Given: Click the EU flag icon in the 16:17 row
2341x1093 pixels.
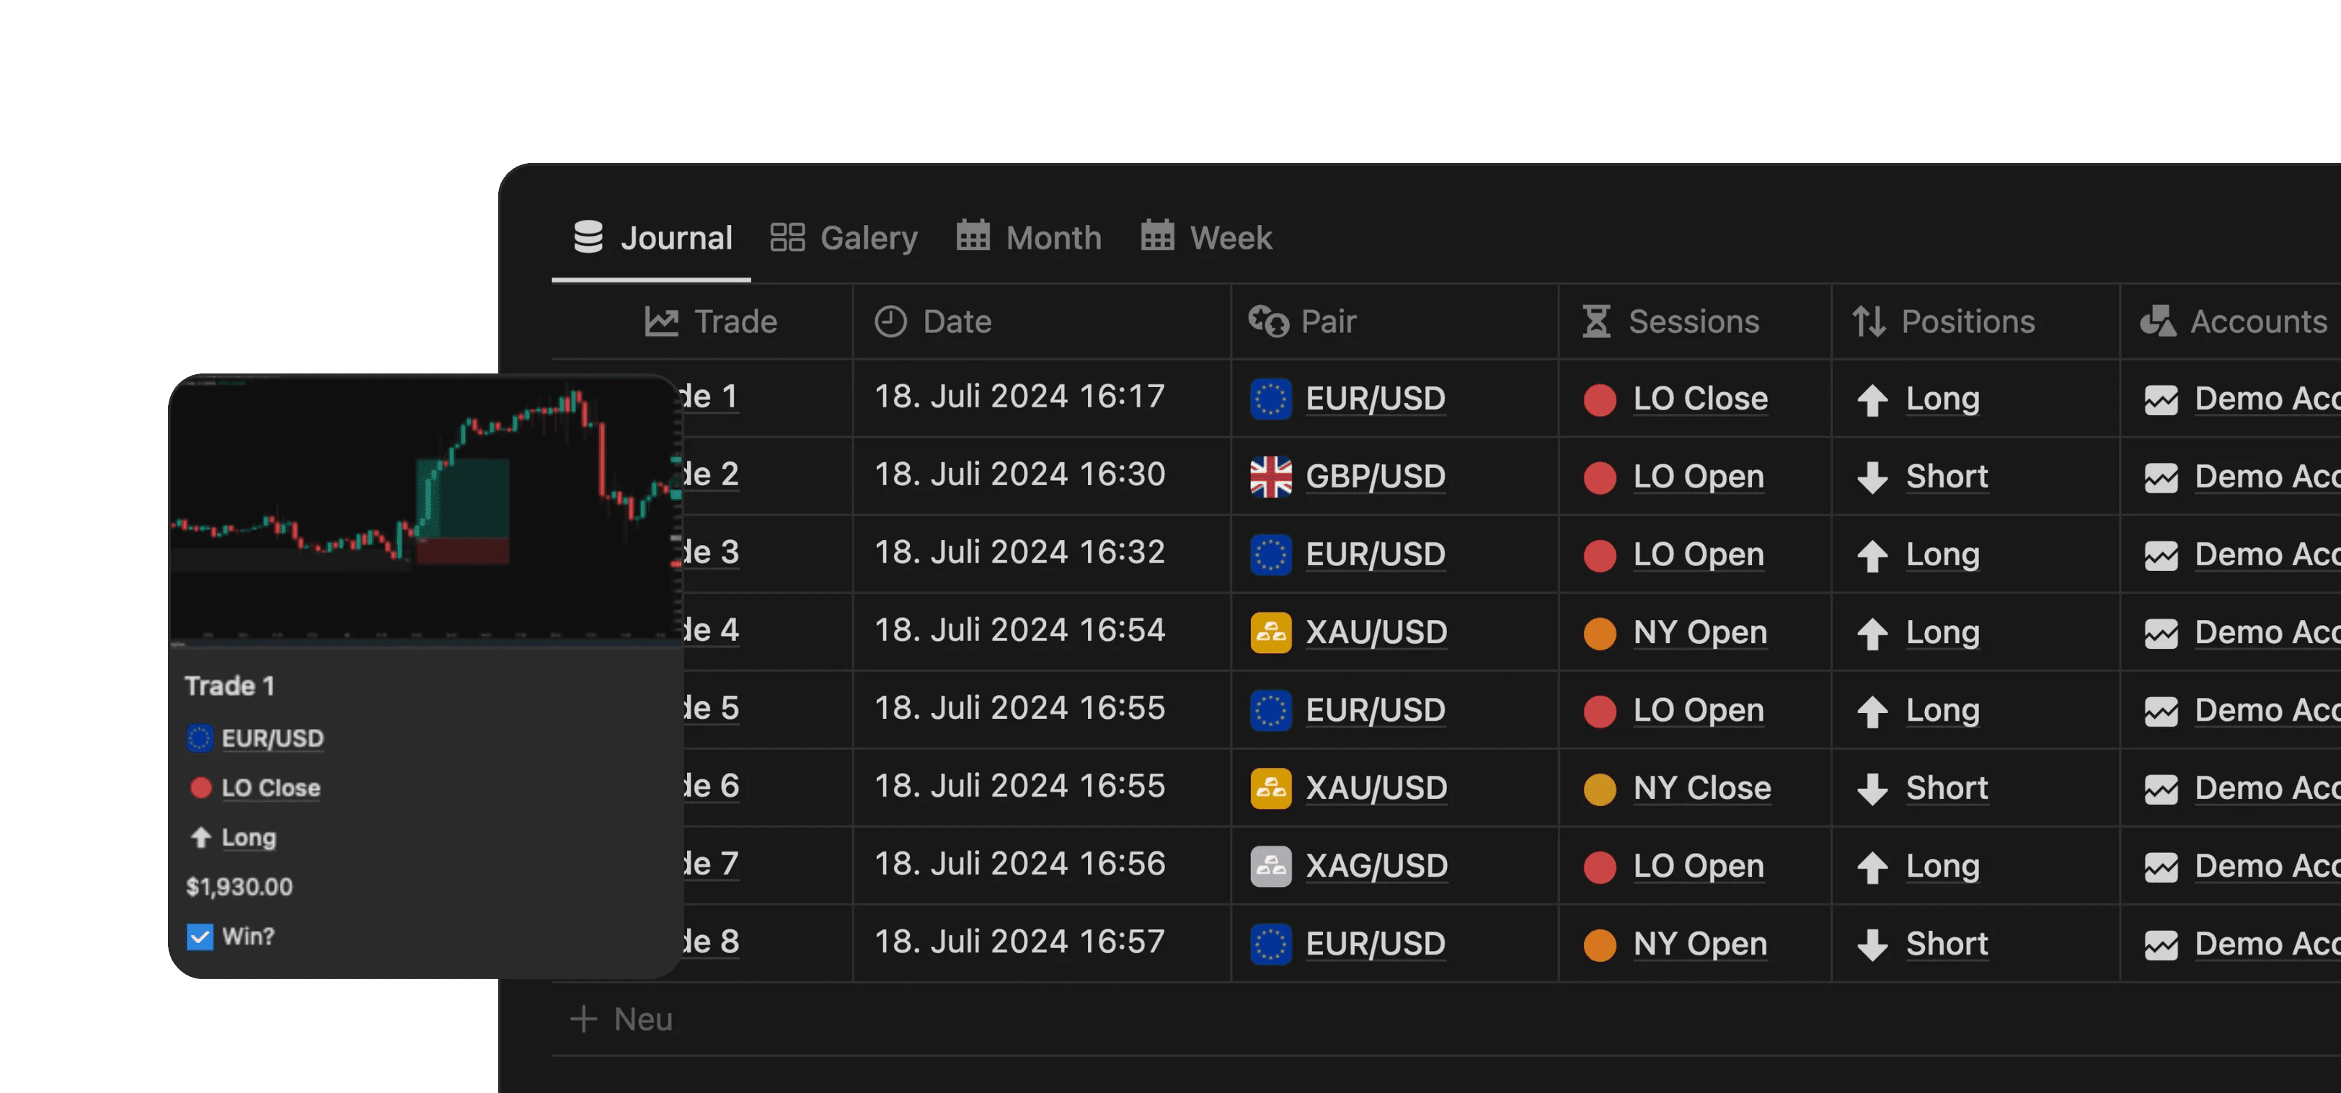Looking at the screenshot, I should pos(1270,399).
